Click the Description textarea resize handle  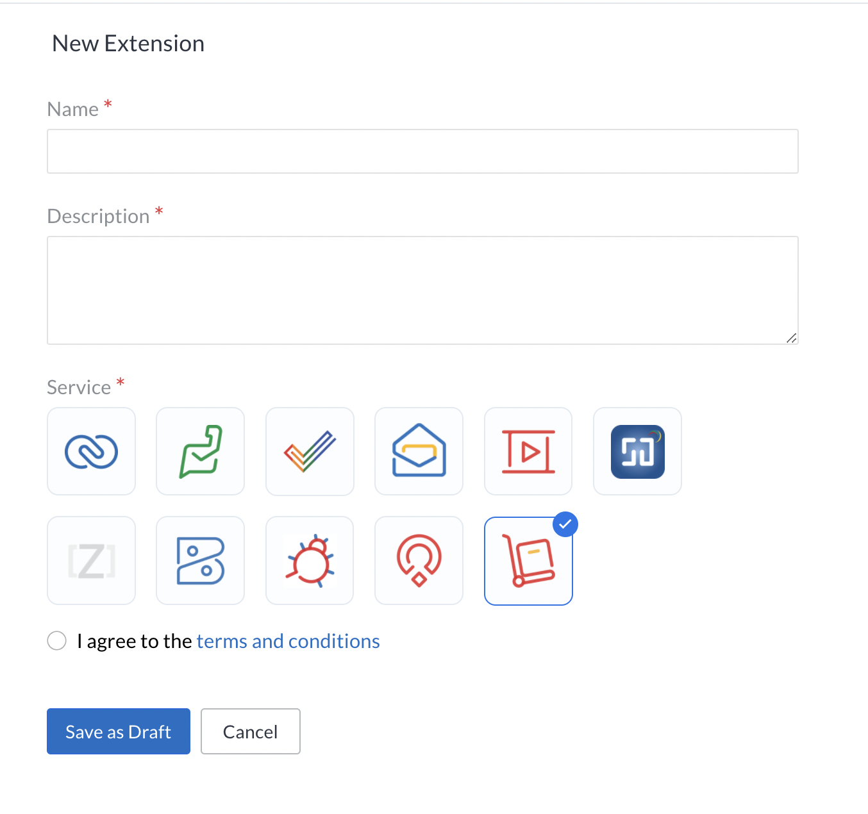coord(792,338)
